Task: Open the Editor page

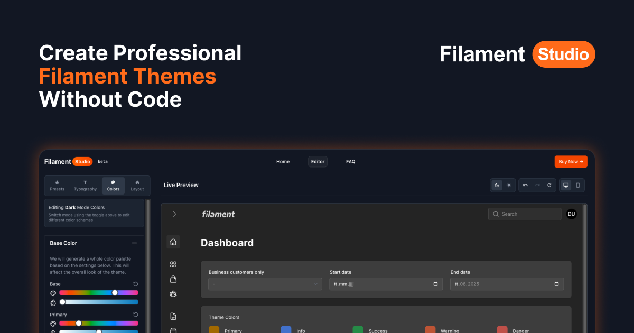Action: [x=318, y=161]
